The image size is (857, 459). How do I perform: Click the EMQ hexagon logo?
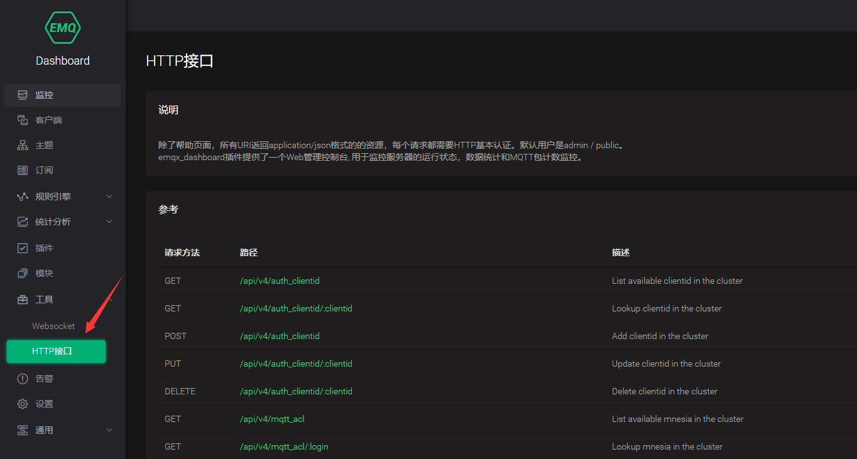[63, 28]
